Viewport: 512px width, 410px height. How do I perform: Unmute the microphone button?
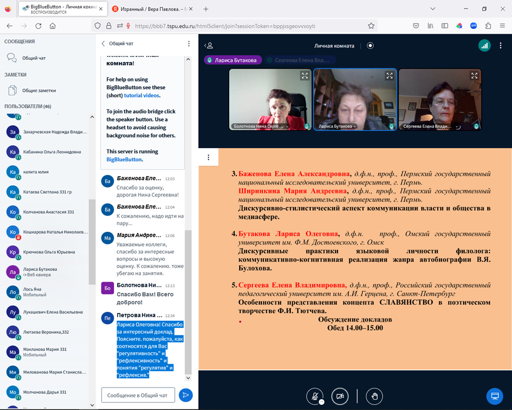(315, 396)
